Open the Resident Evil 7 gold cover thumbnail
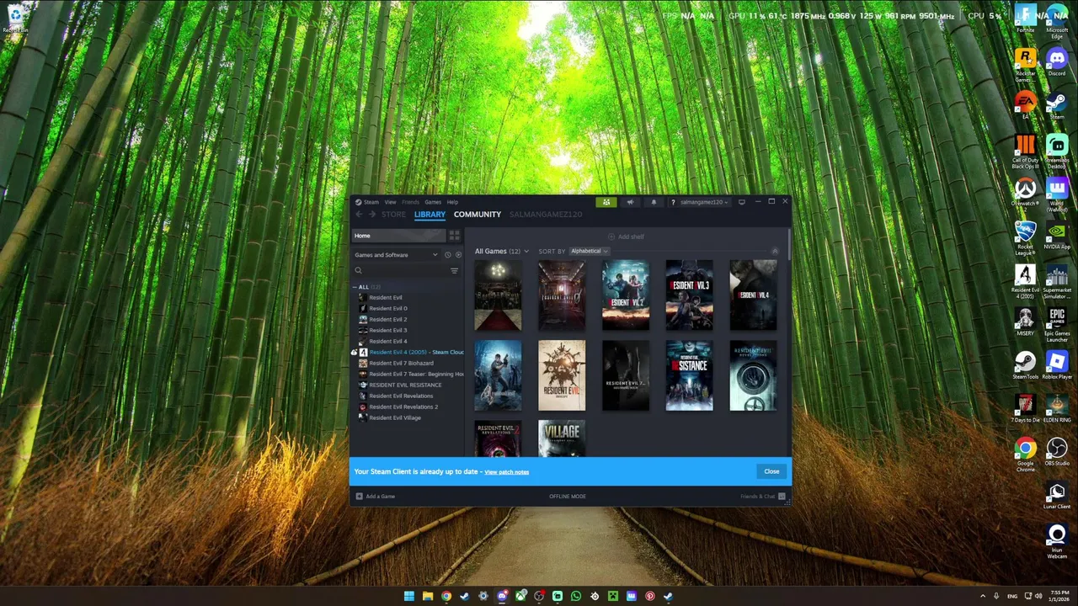 pos(562,375)
